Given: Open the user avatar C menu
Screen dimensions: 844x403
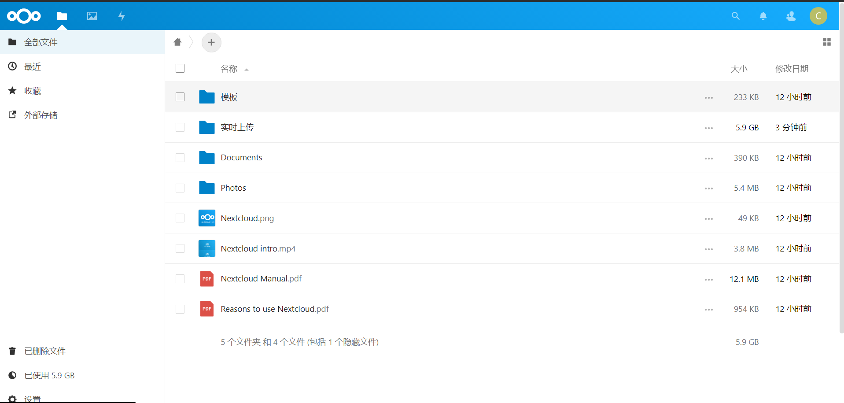Looking at the screenshot, I should [x=818, y=16].
